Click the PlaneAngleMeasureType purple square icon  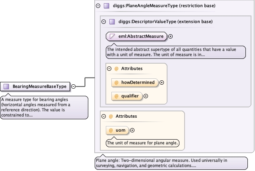click(x=106, y=6)
